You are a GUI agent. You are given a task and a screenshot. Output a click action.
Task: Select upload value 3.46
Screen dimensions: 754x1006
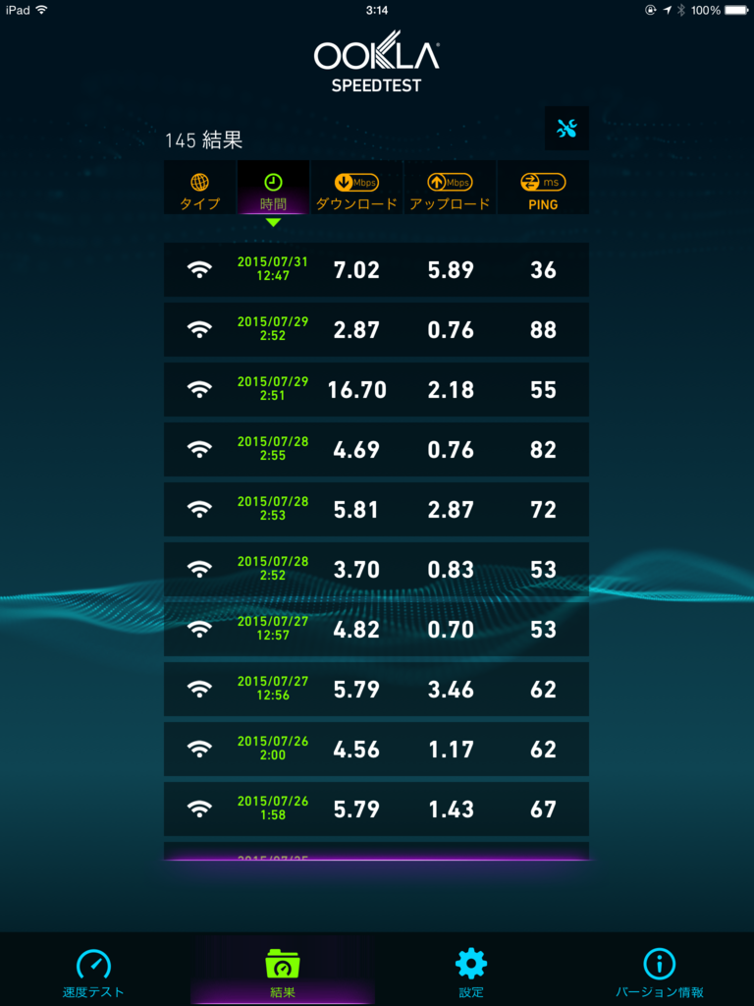tap(451, 690)
